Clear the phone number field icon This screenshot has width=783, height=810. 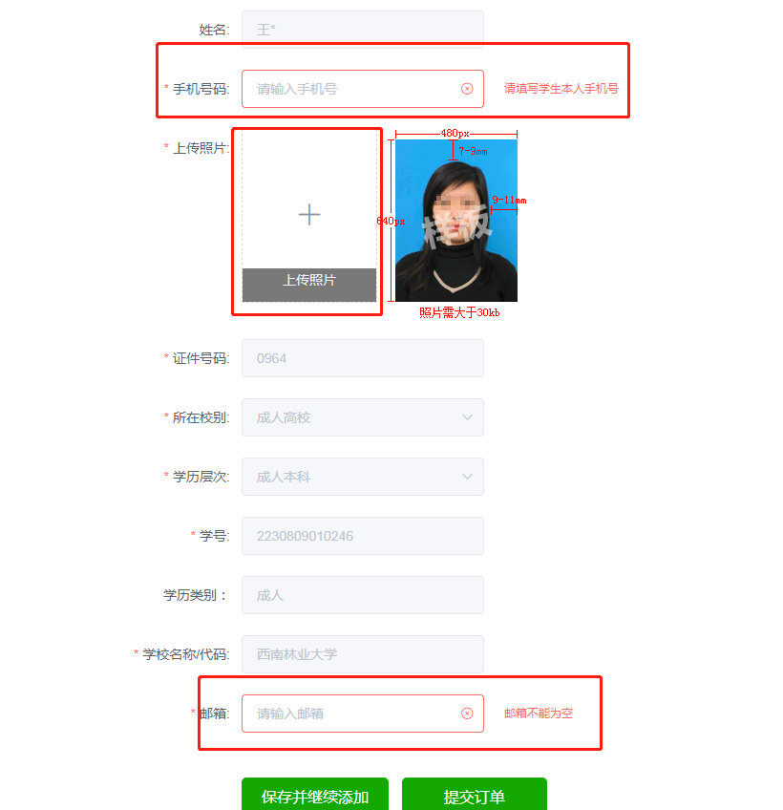pos(467,89)
